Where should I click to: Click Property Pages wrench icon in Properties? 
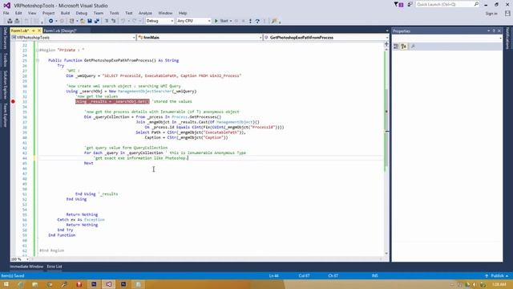click(414, 47)
